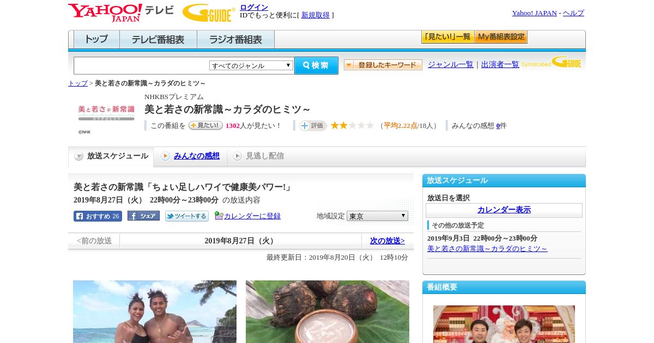Open the 地域設定 東京 dropdown
This screenshot has width=654, height=343.
point(377,216)
